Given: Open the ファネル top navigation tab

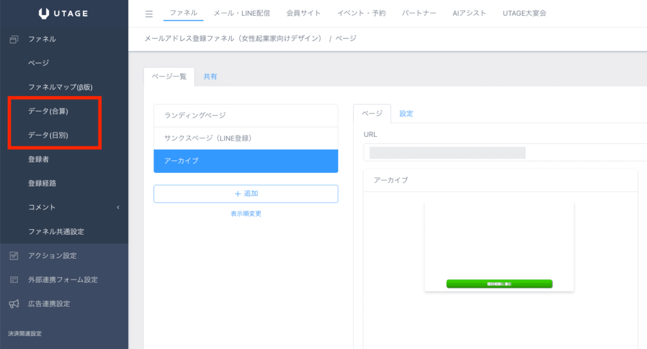Looking at the screenshot, I should (x=183, y=13).
